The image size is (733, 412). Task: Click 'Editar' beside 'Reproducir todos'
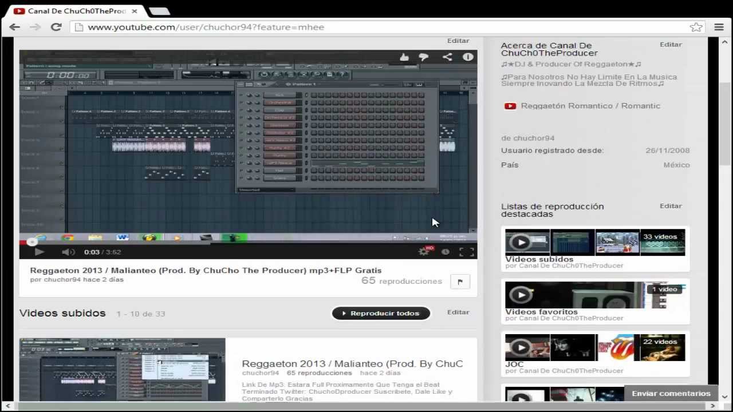[x=458, y=312]
